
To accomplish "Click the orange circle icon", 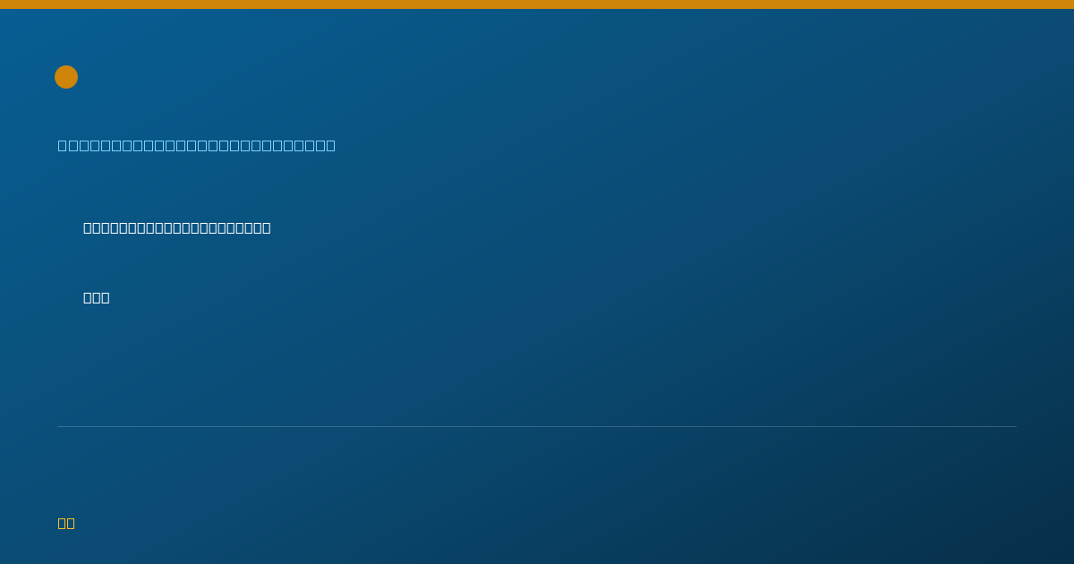I will point(66,77).
